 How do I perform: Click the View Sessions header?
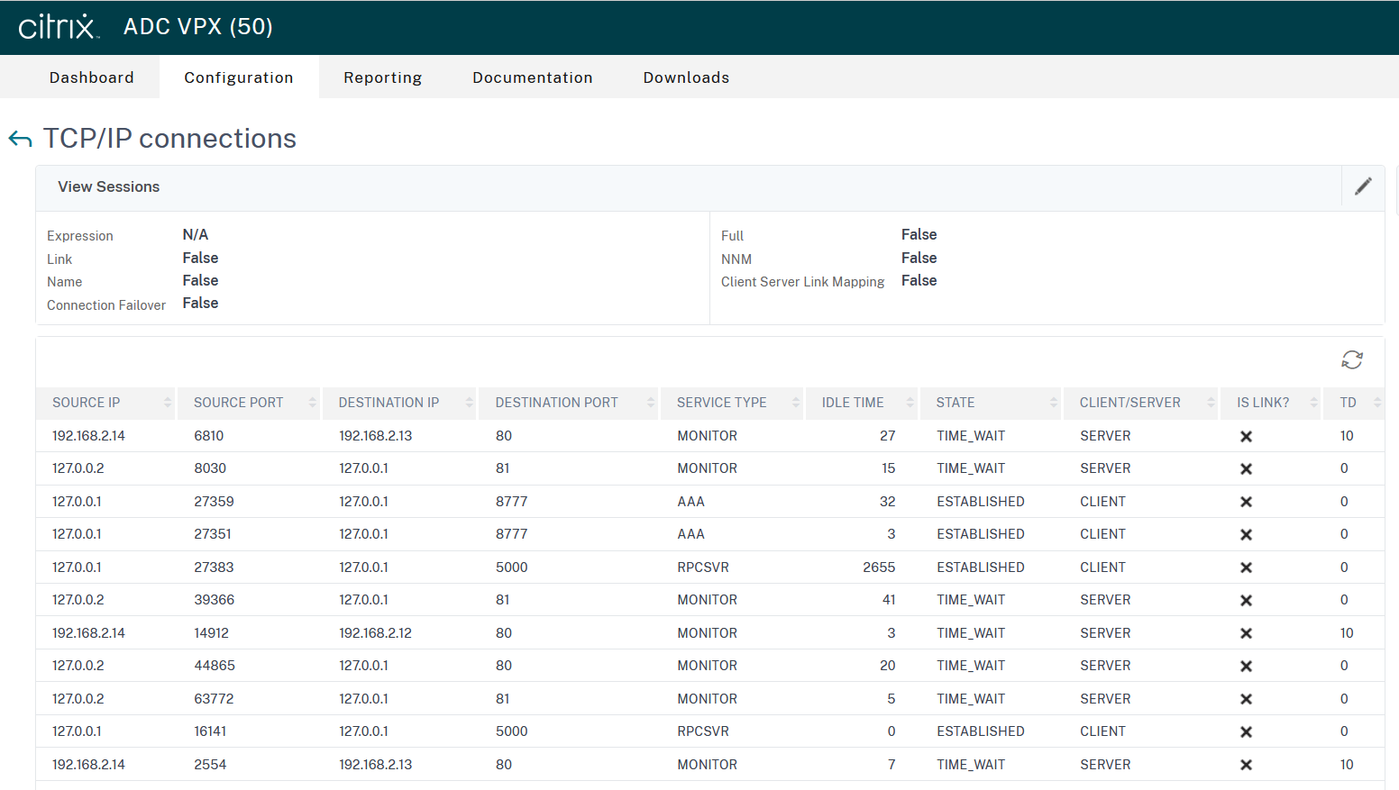109,186
